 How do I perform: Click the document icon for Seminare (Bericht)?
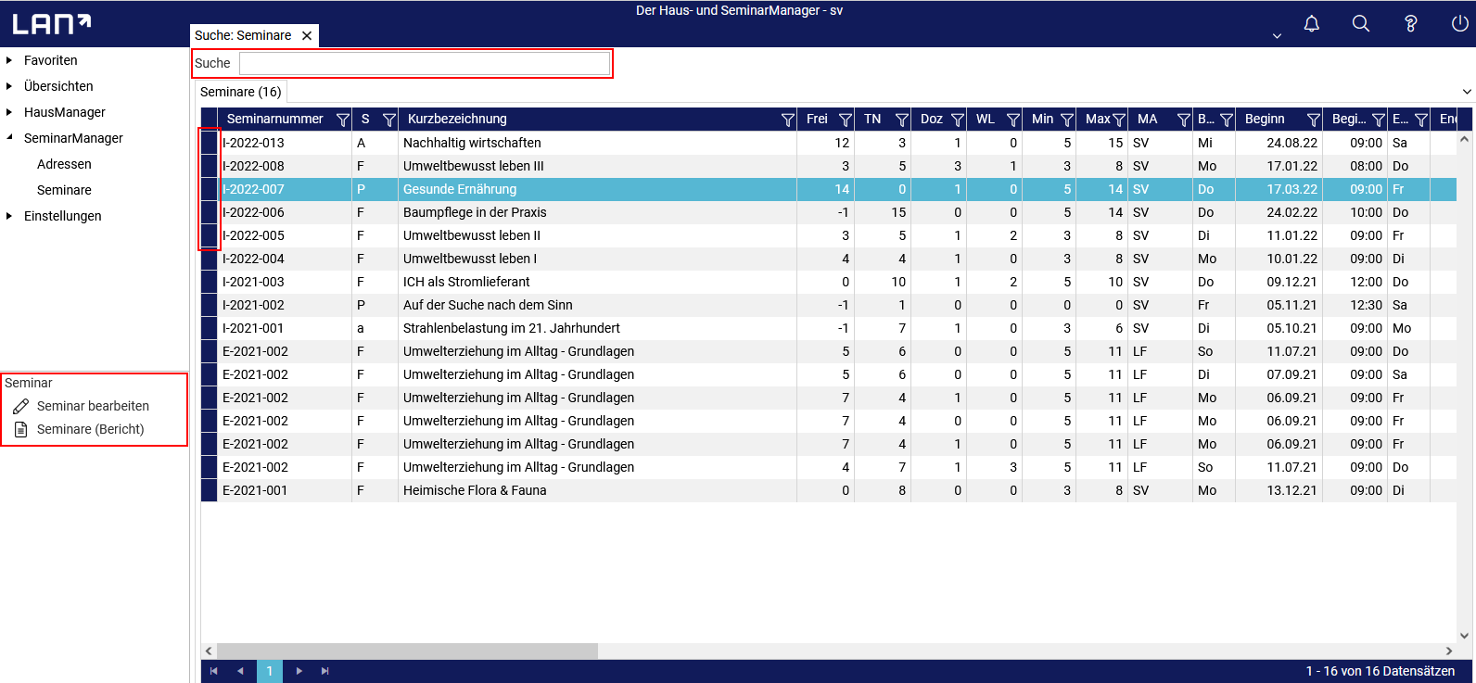pyautogui.click(x=20, y=429)
